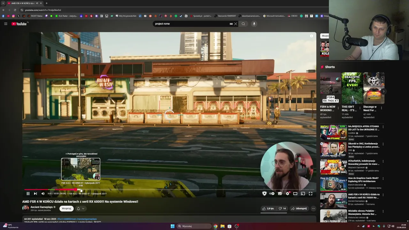Viewport: 409px width, 230px height.
Task: Open options for Sikorski w ONZ video
Action: coord(383,144)
